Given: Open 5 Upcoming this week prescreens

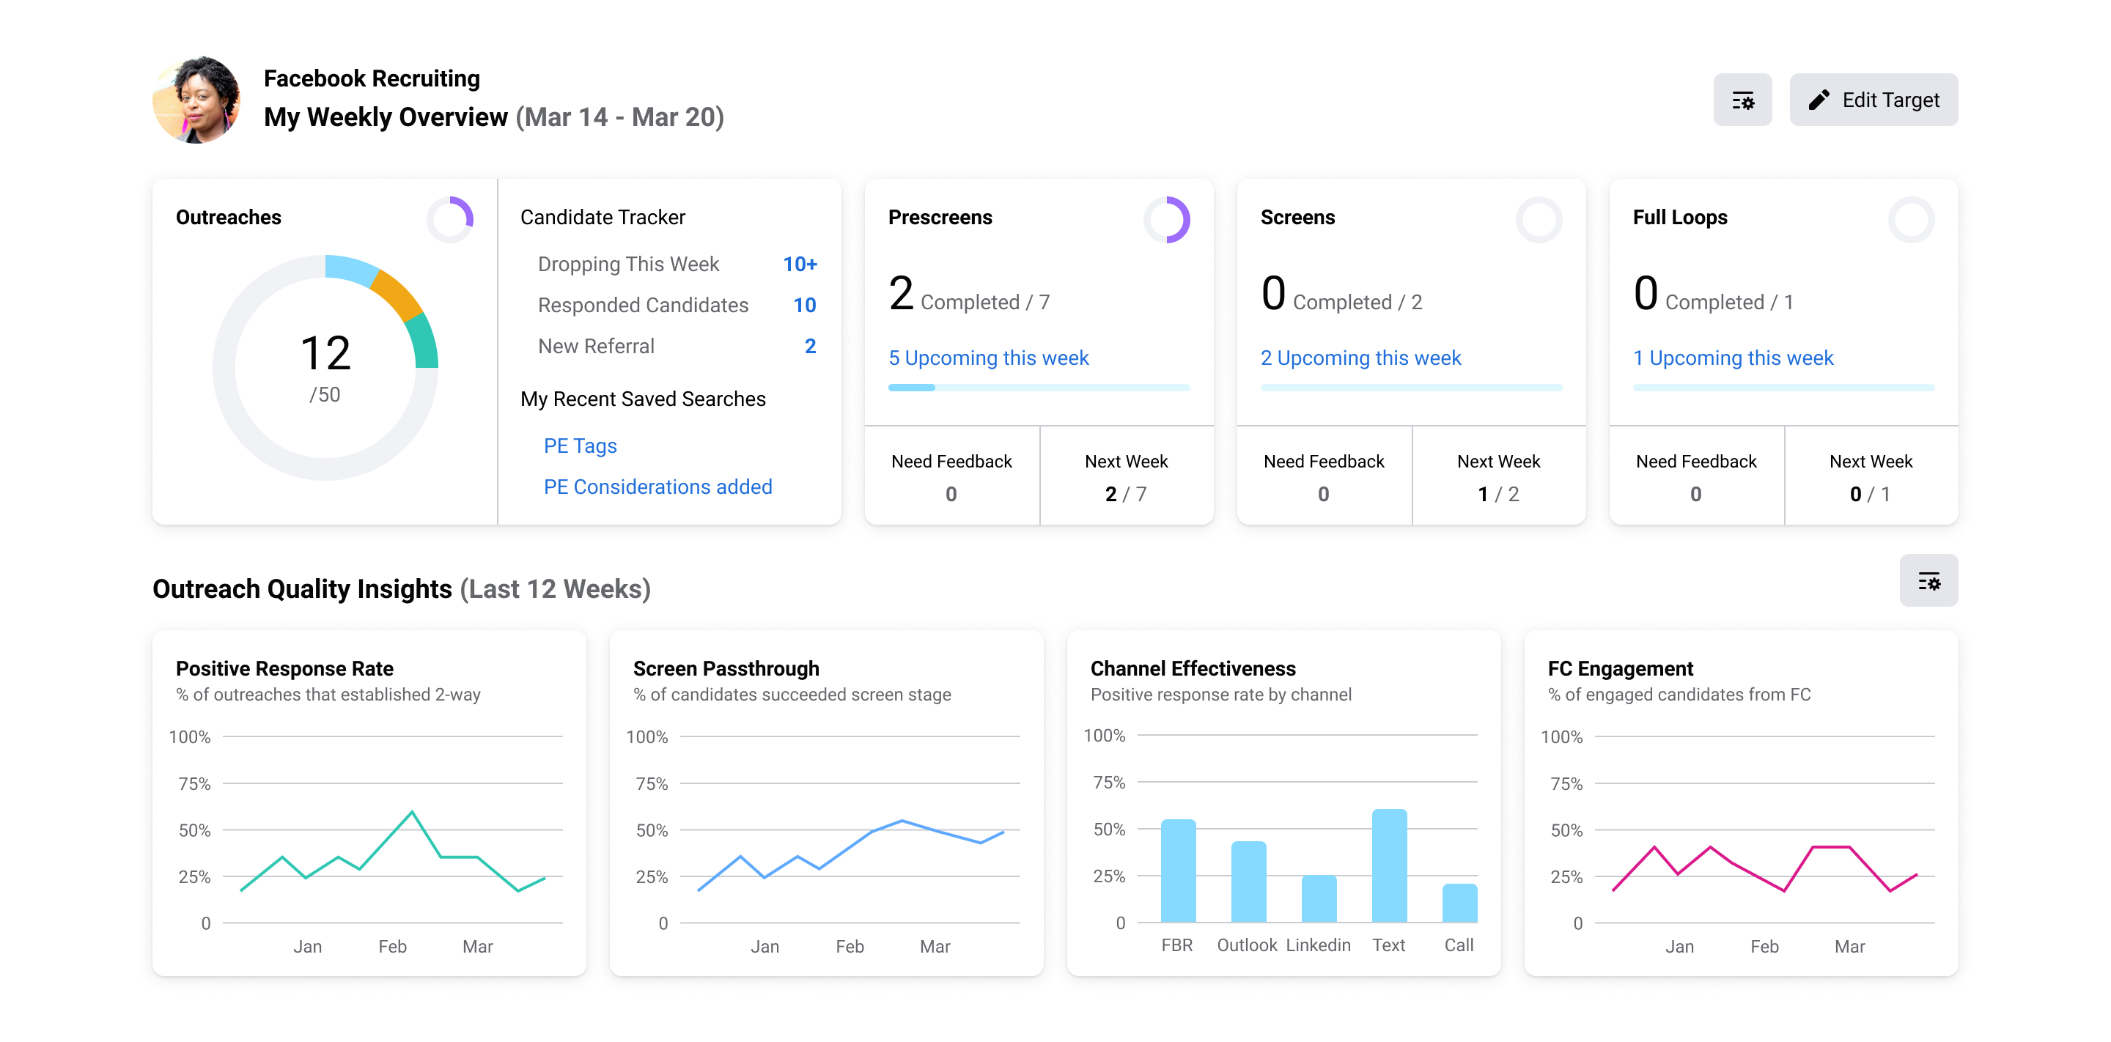Looking at the screenshot, I should (987, 358).
